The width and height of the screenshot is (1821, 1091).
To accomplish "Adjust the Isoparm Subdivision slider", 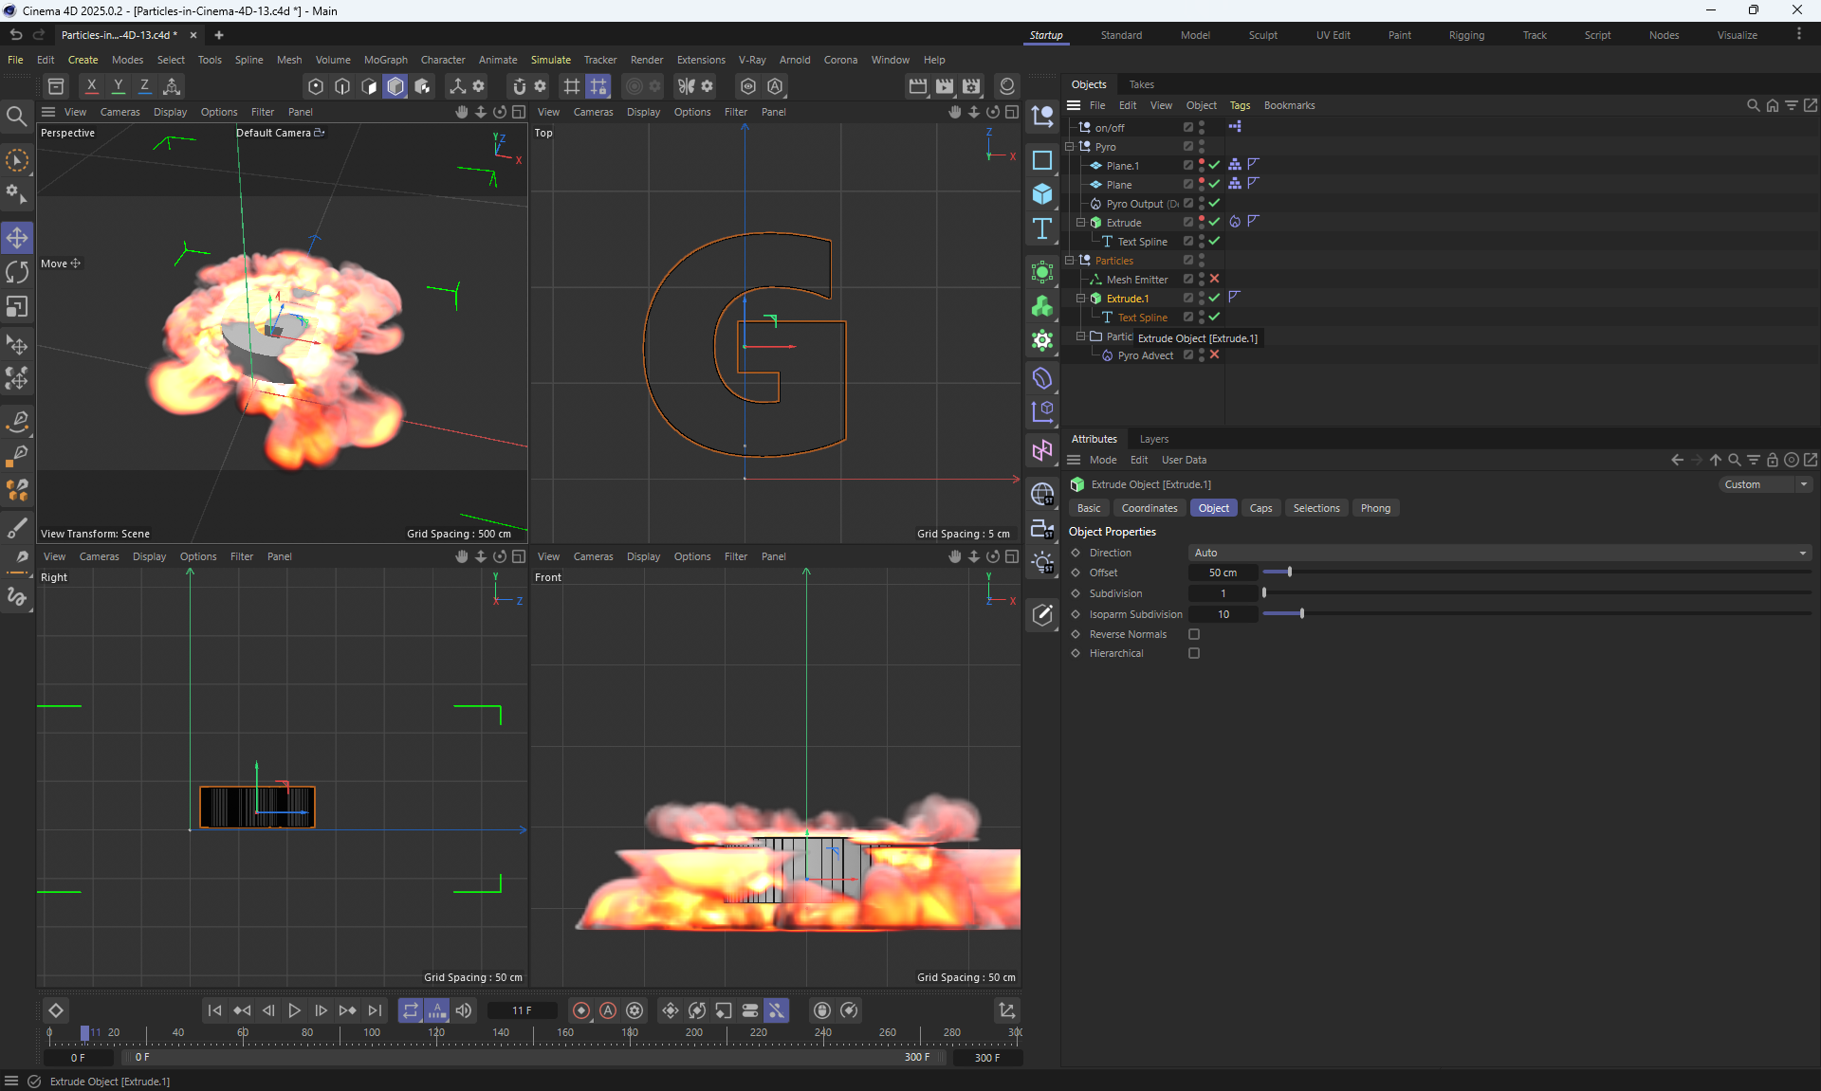I will click(x=1302, y=614).
